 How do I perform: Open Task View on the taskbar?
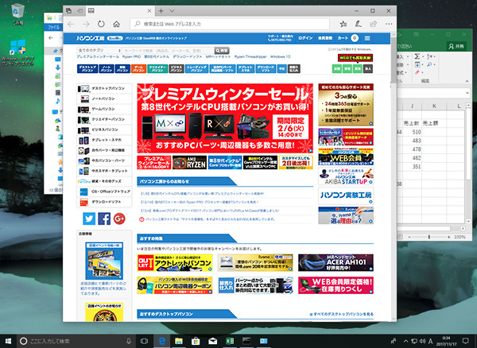[144, 341]
